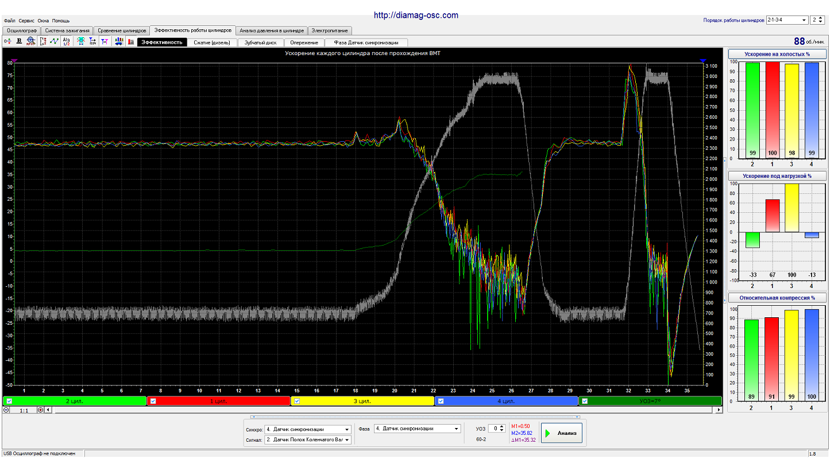Viewport: 834px width, 459px height.
Task: Open the Окна menu
Action: pos(44,21)
